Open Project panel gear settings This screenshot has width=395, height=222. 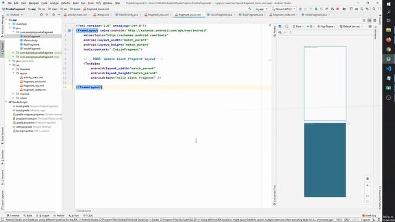[x=54, y=15]
